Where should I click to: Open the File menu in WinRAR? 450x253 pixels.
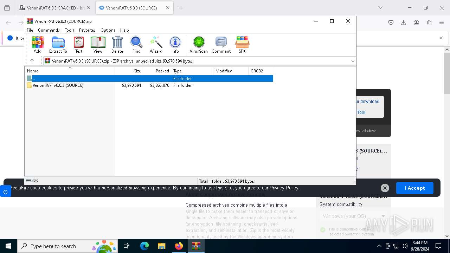point(30,30)
